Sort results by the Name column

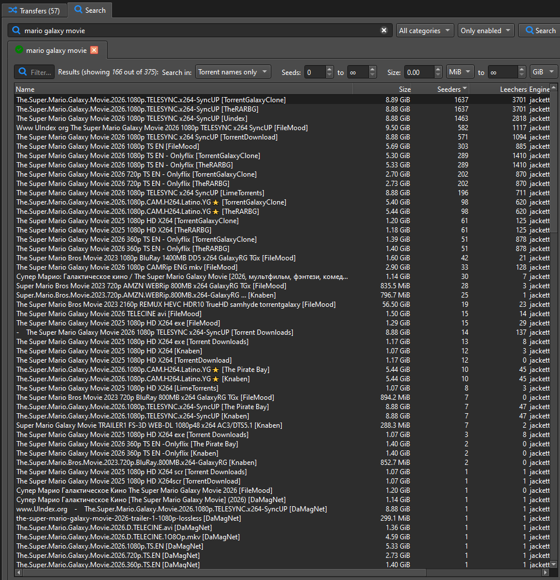184,89
